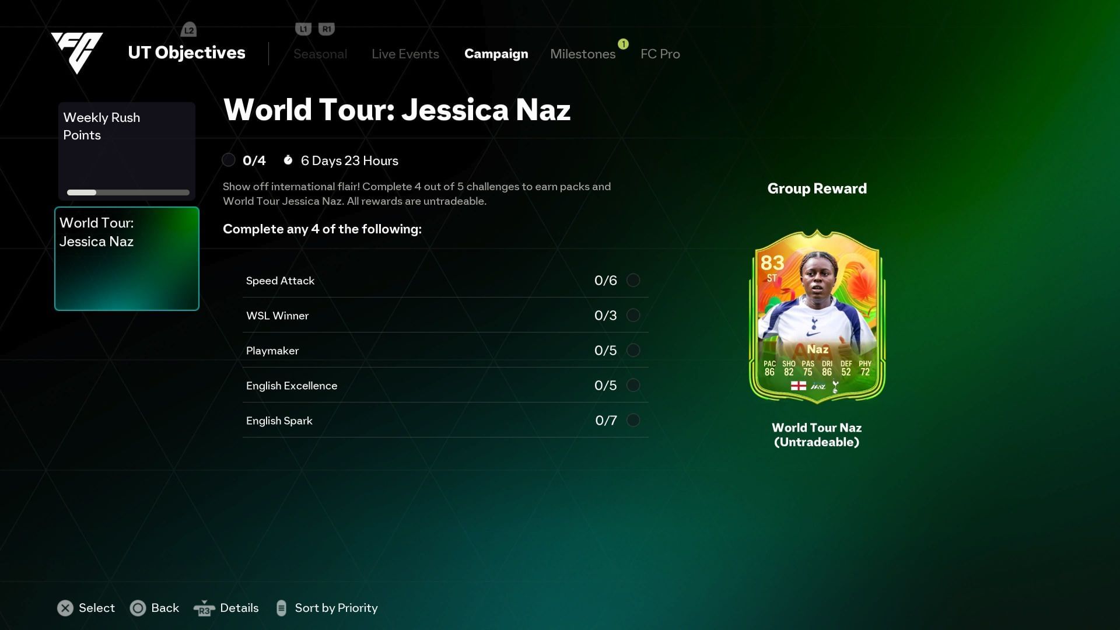This screenshot has width=1120, height=630.
Task: Click the timer icon beside 6 Days 23 Hours
Action: (288, 160)
